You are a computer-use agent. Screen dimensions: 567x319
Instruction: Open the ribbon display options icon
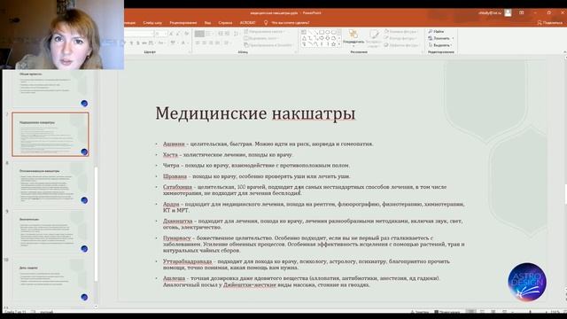point(522,12)
